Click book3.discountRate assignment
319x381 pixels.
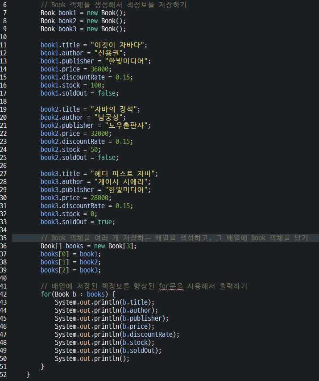87,205
